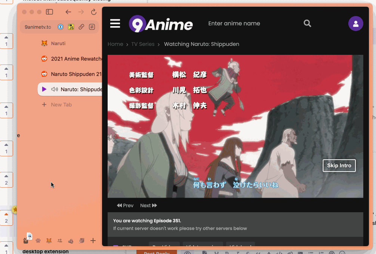This screenshot has height=254, width=376.
Task: Open the 1Password extension icon
Action: (61, 27)
